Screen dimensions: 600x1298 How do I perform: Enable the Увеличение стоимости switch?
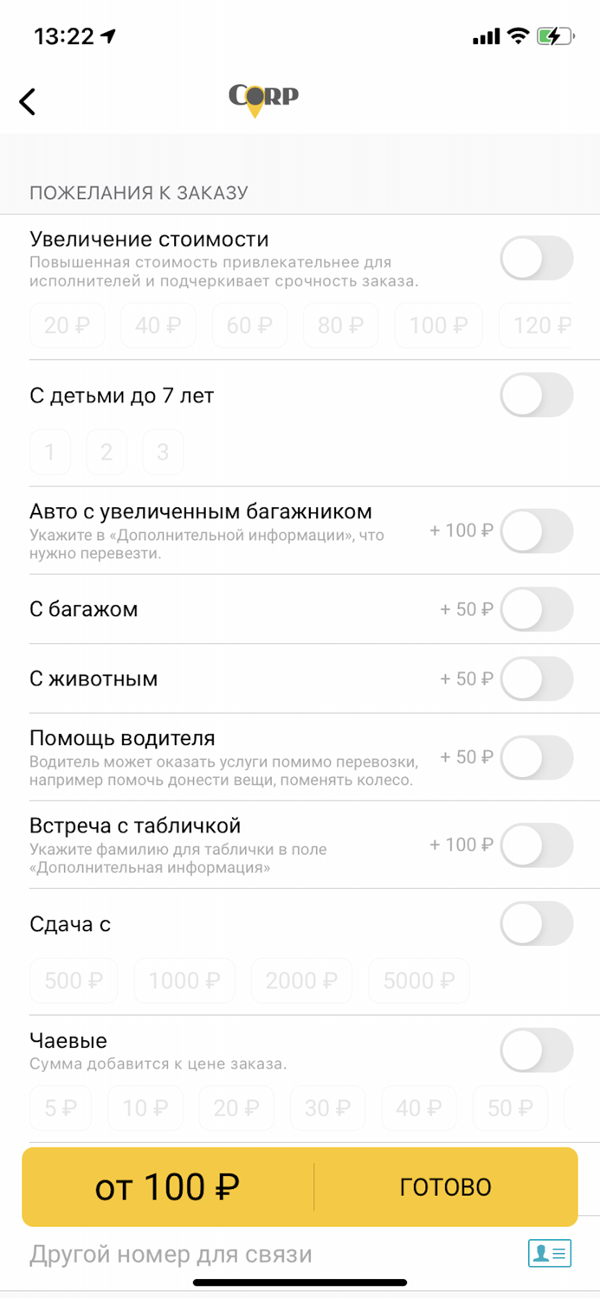click(536, 258)
